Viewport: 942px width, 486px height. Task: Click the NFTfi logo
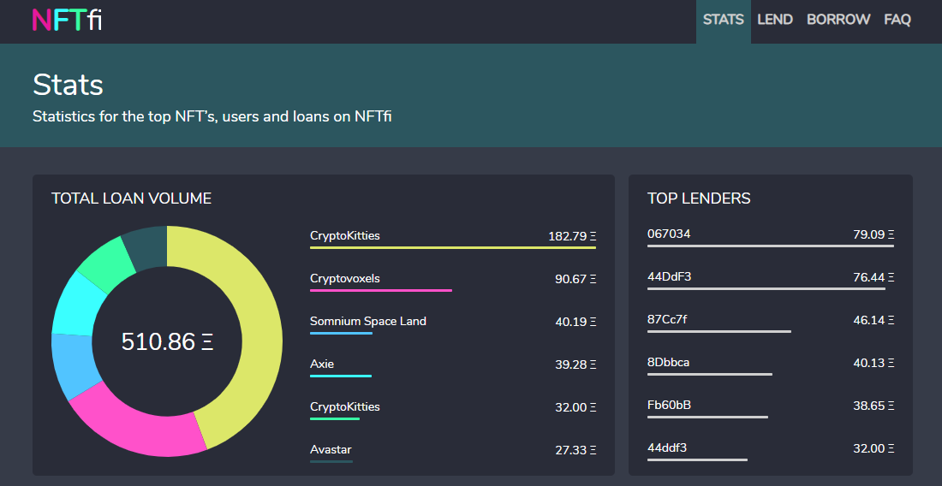point(67,19)
